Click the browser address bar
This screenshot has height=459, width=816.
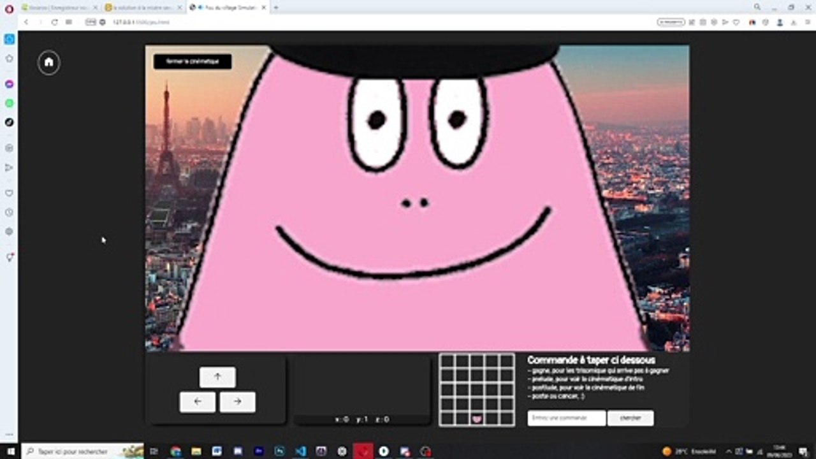pos(376,22)
